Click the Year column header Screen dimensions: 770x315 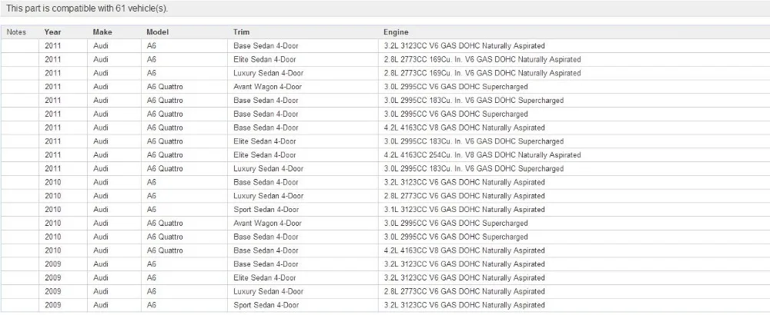(52, 32)
